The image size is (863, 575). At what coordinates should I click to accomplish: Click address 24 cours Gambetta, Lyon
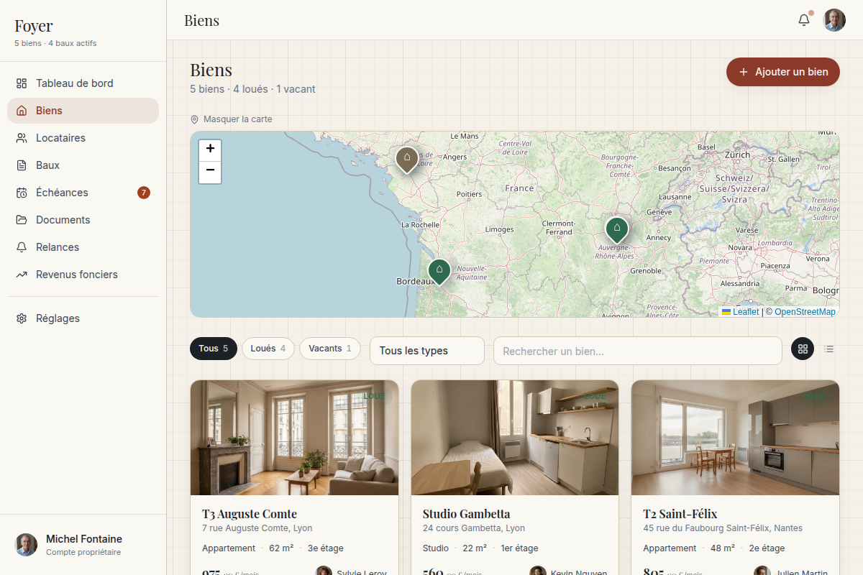pyautogui.click(x=474, y=528)
